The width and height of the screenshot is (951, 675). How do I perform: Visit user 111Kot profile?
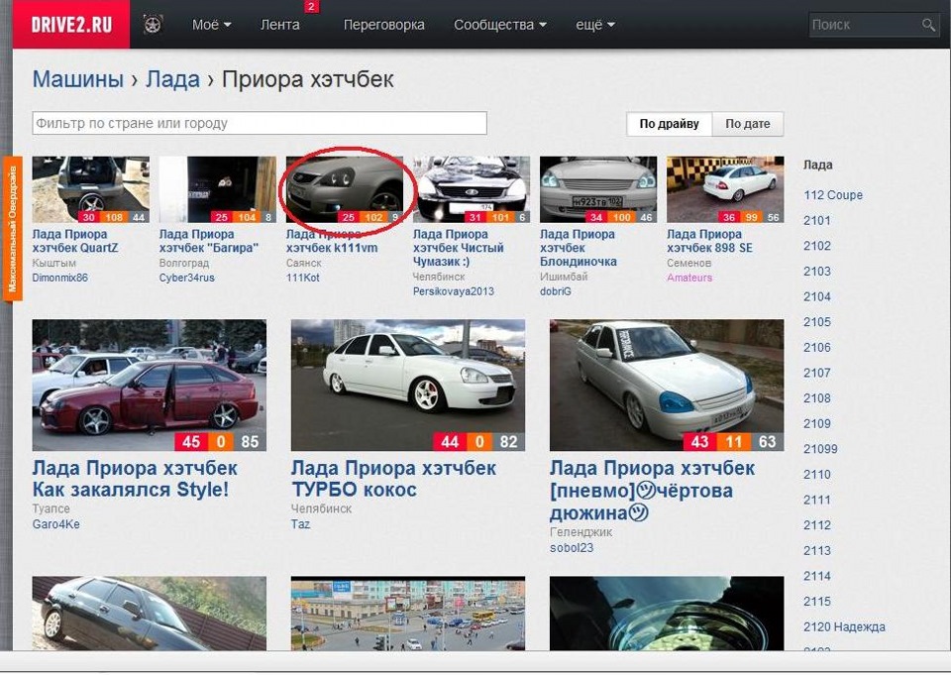(303, 278)
